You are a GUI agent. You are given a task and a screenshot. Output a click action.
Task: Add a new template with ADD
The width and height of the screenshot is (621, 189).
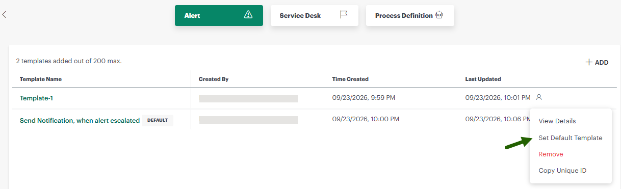tap(597, 62)
